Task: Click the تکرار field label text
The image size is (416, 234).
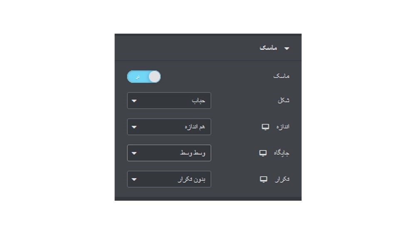Action: click(282, 179)
